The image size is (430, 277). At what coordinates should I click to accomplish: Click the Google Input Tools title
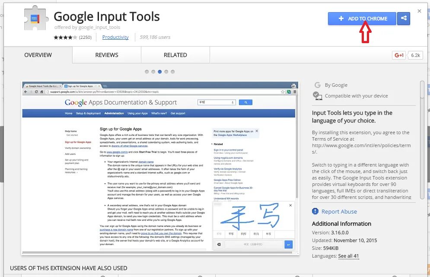(x=107, y=16)
